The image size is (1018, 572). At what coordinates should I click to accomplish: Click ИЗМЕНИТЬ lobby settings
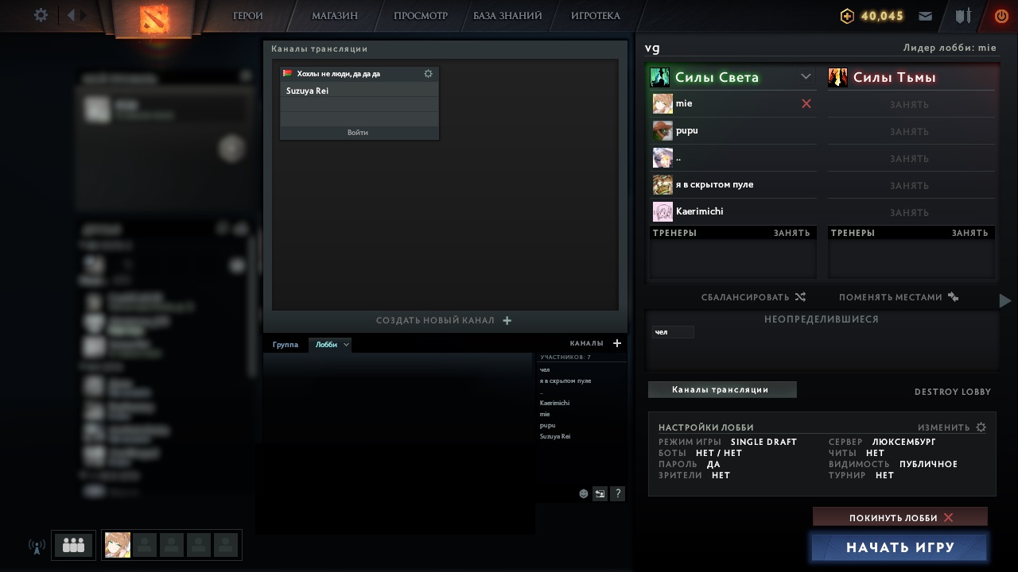944,427
